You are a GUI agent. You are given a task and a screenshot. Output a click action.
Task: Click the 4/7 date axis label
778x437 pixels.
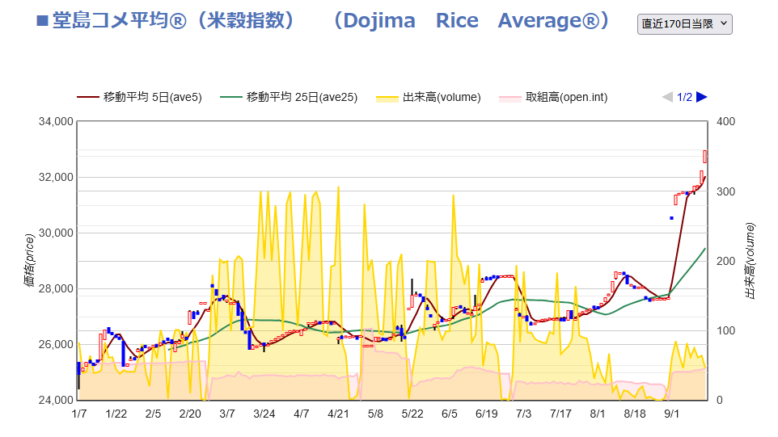pyautogui.click(x=301, y=414)
